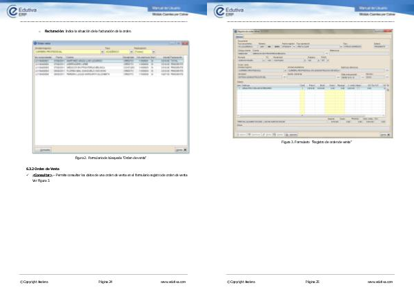Click the '6.3.2 Orden de Venta' section heading
This screenshot has width=414, height=292.
(43, 169)
